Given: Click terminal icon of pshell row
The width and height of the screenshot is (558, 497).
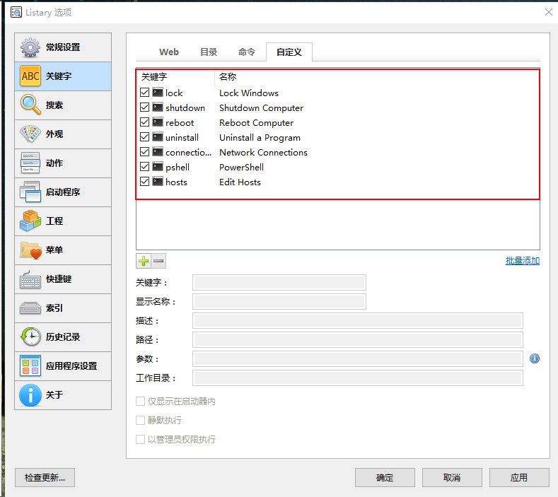Looking at the screenshot, I should pyautogui.click(x=158, y=167).
